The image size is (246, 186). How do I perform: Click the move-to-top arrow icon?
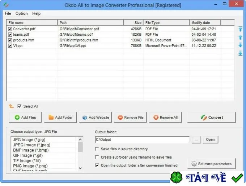point(240,29)
